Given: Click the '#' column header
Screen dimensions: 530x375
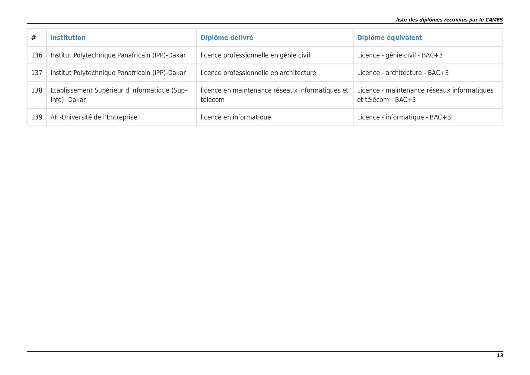Looking at the screenshot, I should [37, 38].
